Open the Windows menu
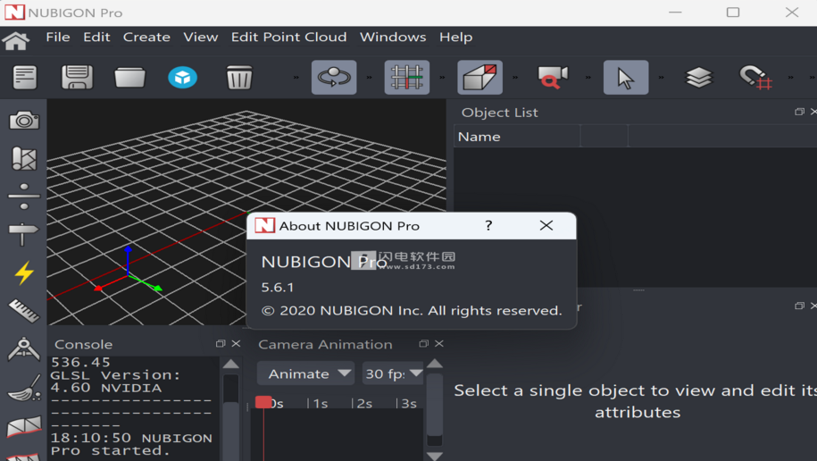Viewport: 817px width, 461px height. point(393,37)
